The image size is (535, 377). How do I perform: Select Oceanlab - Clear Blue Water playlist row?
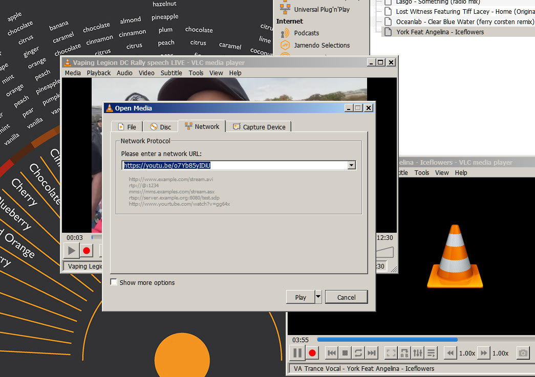click(x=457, y=22)
